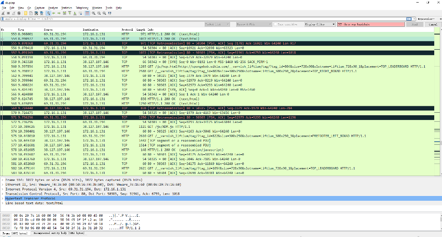Image resolution: width=442 pixels, height=237 pixels.
Task: Zoom in the main window text
Action: tap(94, 13)
